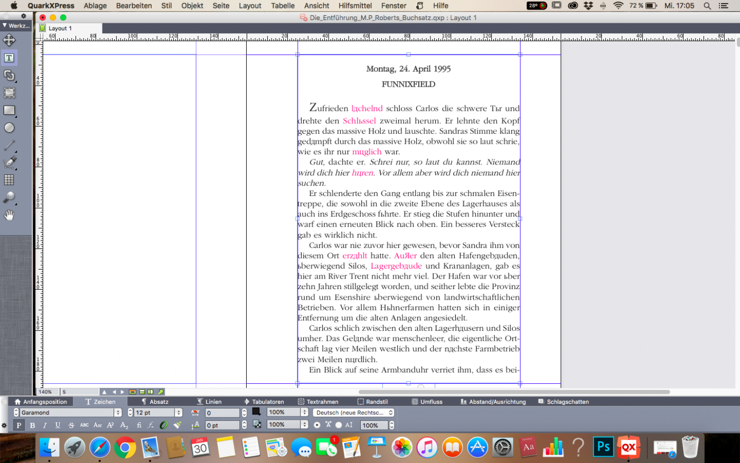The width and height of the screenshot is (740, 463).
Task: Select the Picture Content tool
Action: point(9,93)
